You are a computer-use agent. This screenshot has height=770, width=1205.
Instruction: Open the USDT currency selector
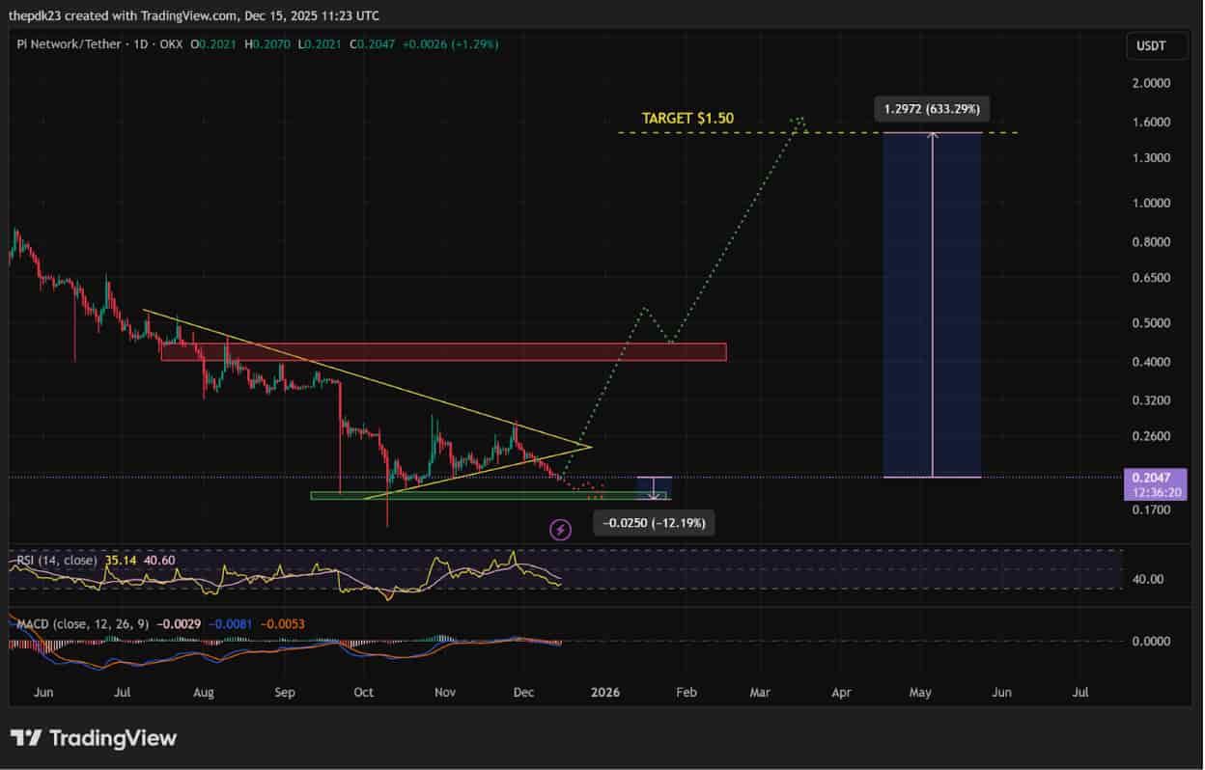1150,45
